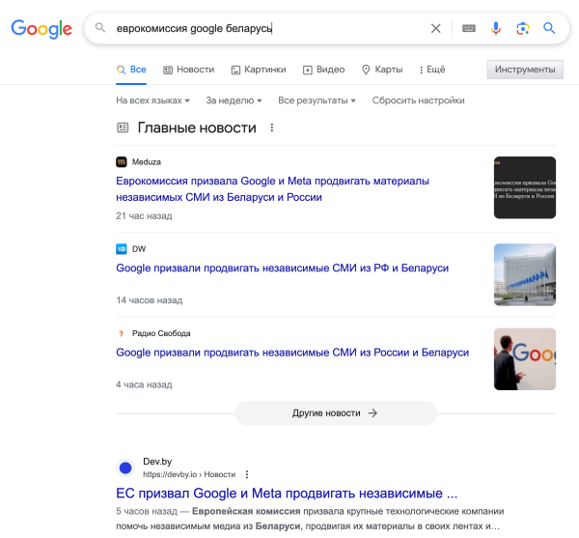Switch to the Новости tab
579x538 pixels.
click(x=189, y=70)
